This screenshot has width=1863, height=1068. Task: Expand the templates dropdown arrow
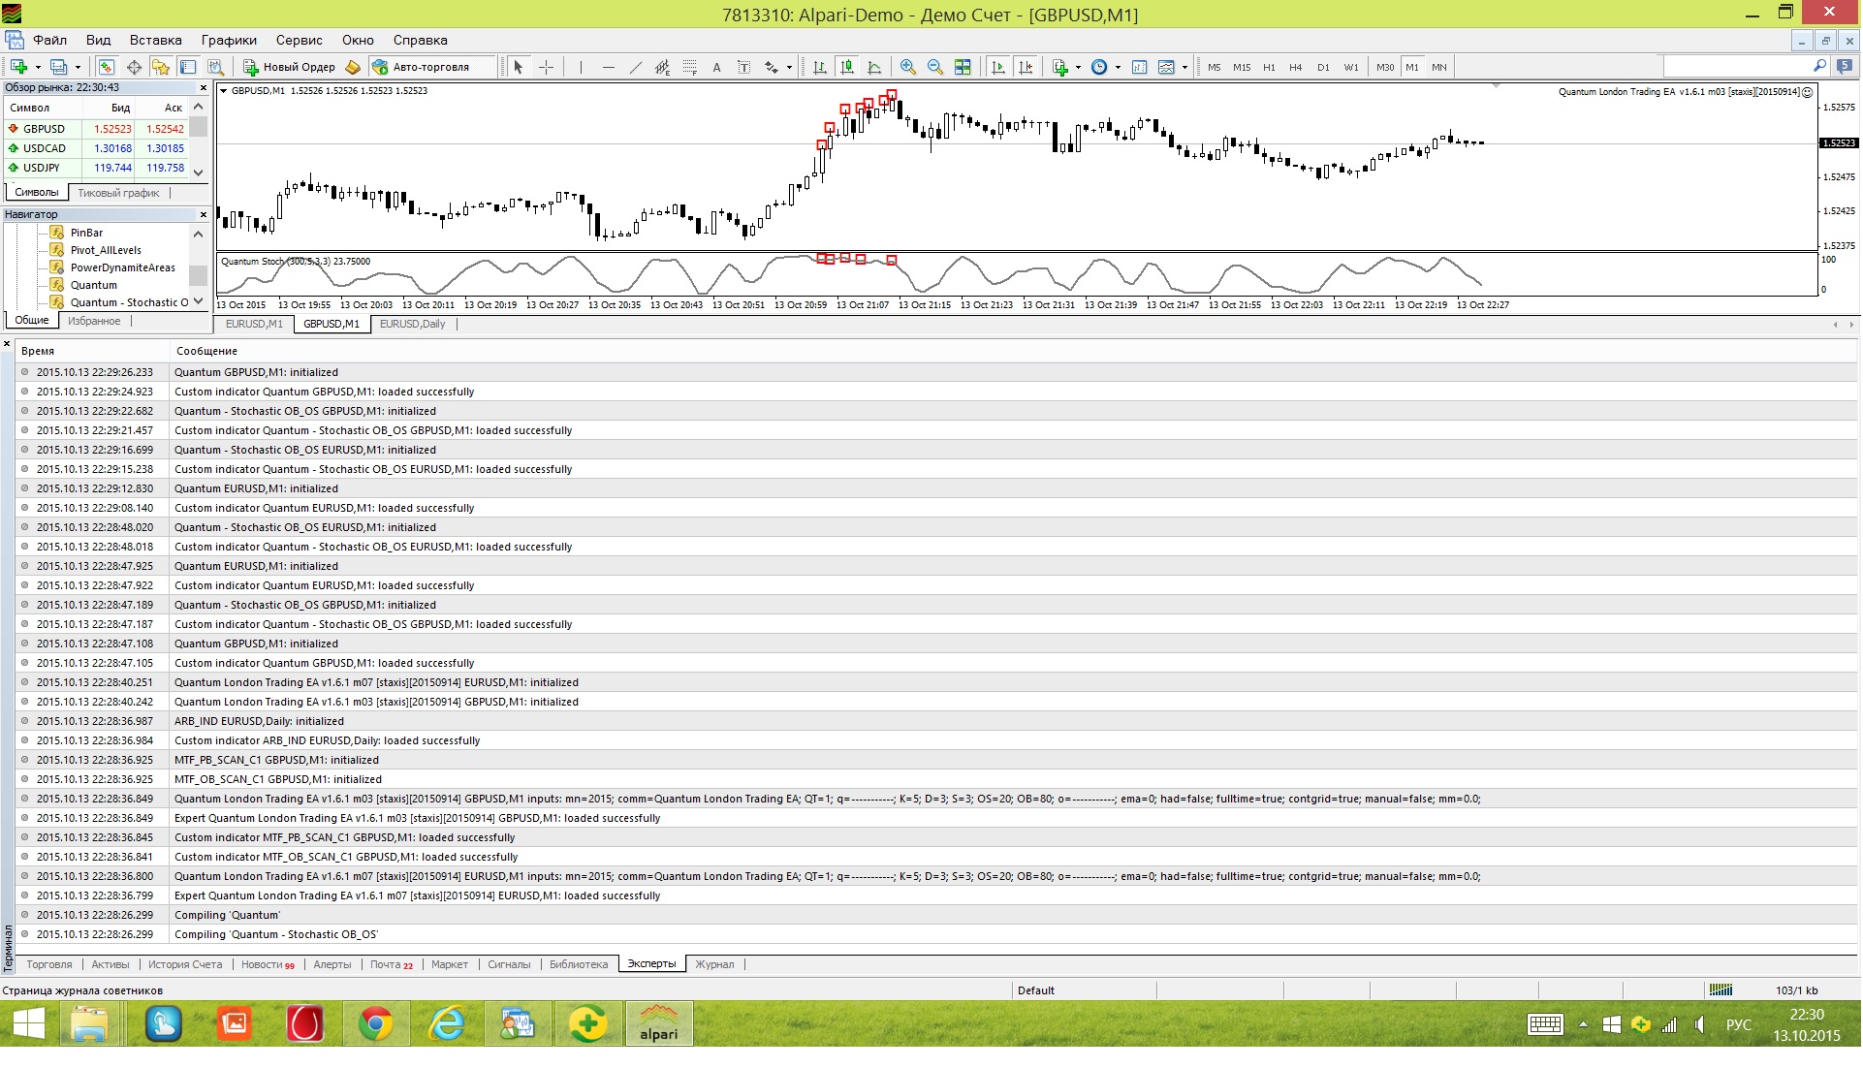click(1184, 67)
